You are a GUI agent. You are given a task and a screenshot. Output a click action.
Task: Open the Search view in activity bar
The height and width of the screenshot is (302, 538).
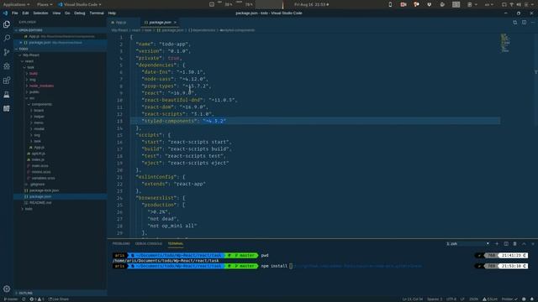click(7, 38)
